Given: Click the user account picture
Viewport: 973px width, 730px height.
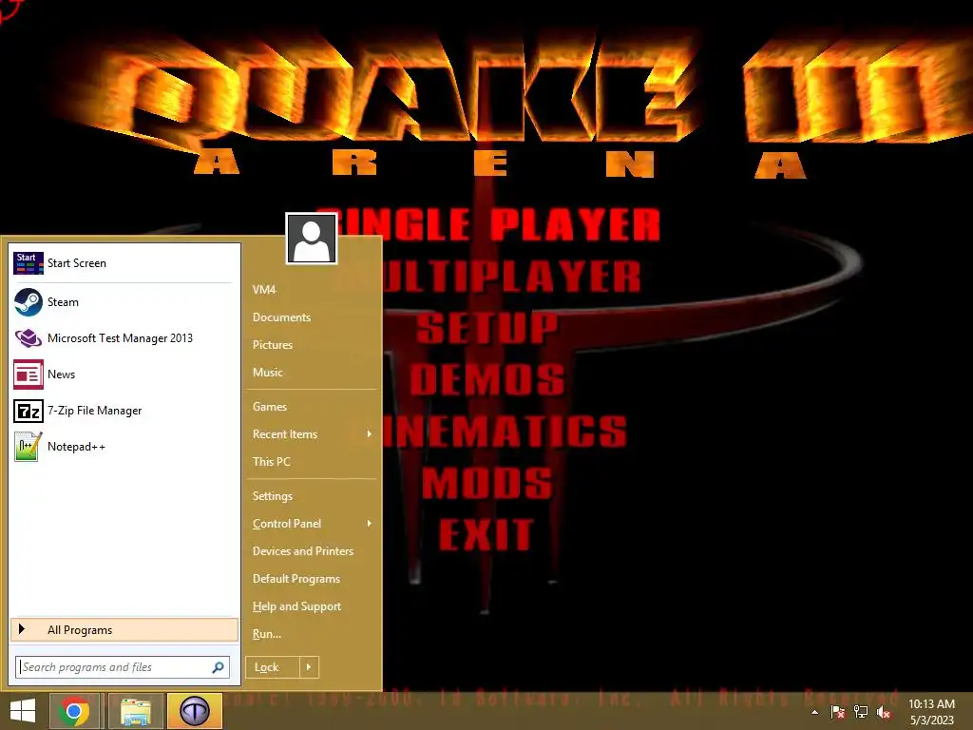Looking at the screenshot, I should coord(312,239).
